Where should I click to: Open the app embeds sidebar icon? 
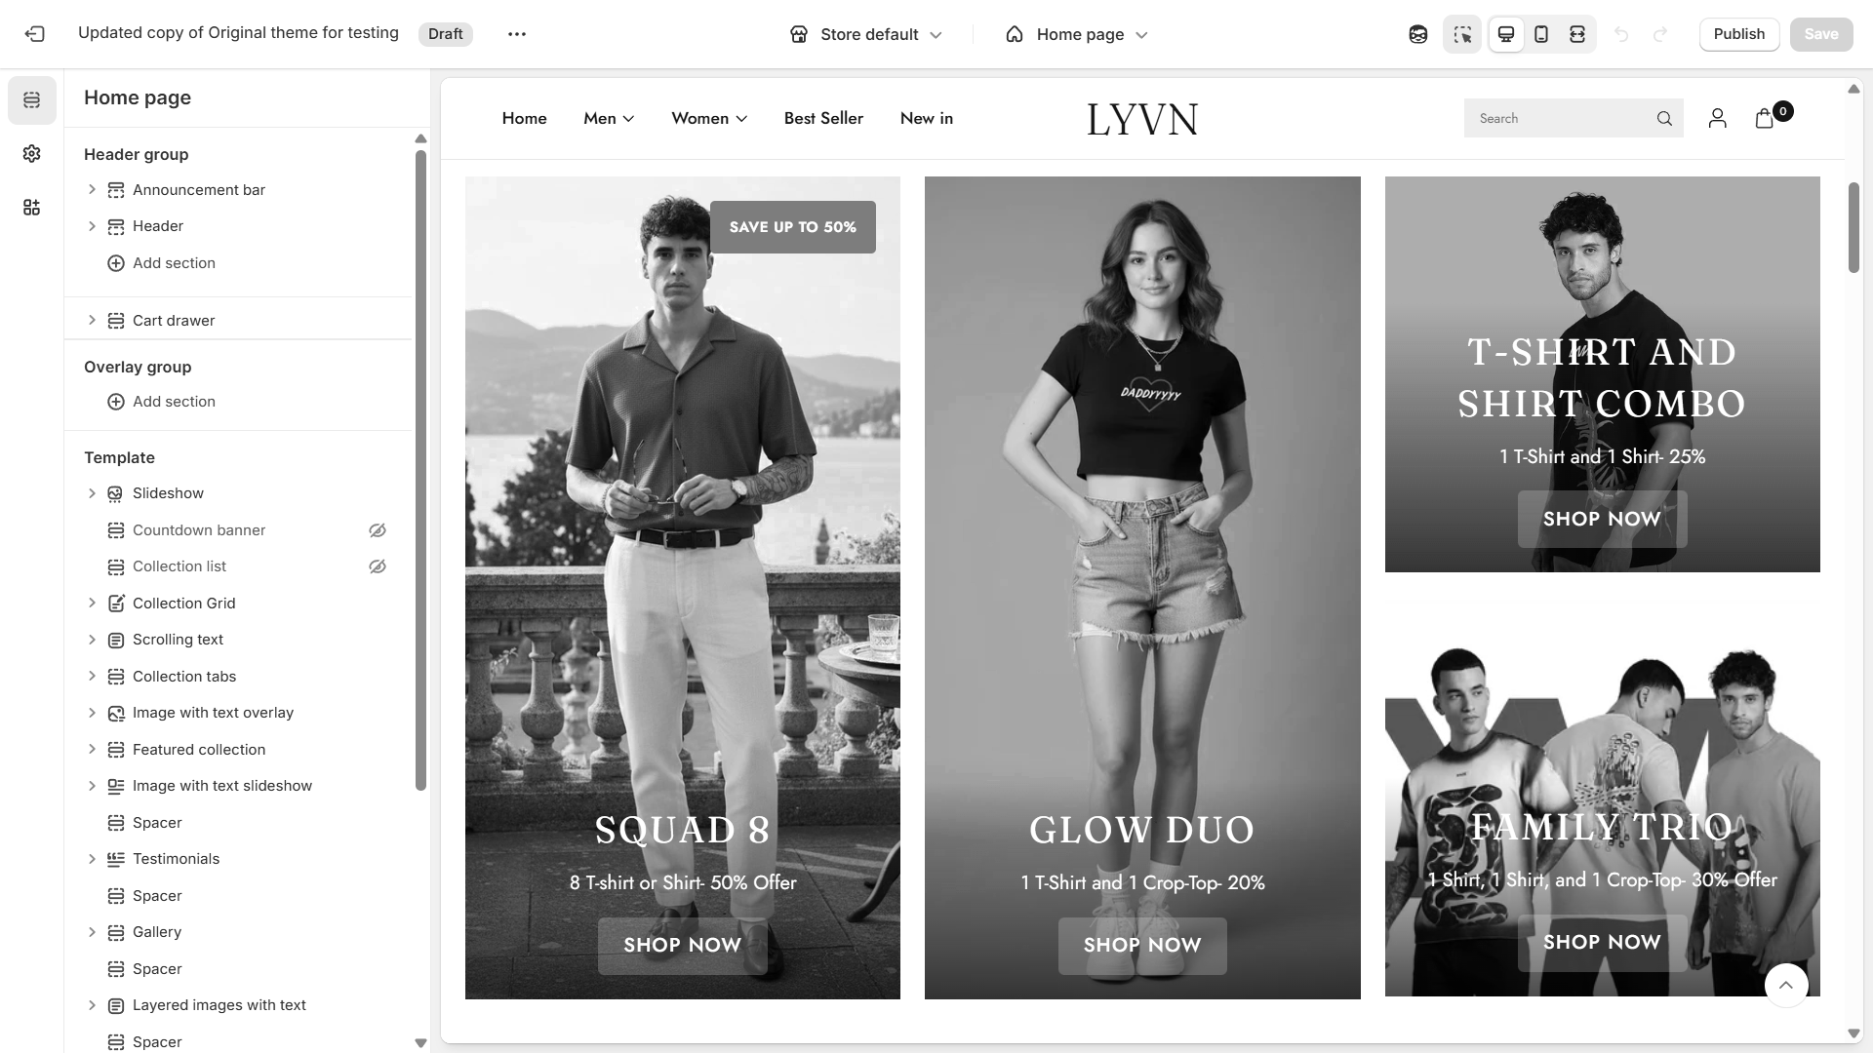32,208
